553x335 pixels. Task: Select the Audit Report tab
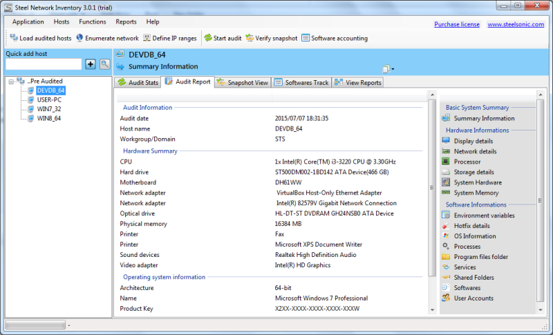click(188, 82)
